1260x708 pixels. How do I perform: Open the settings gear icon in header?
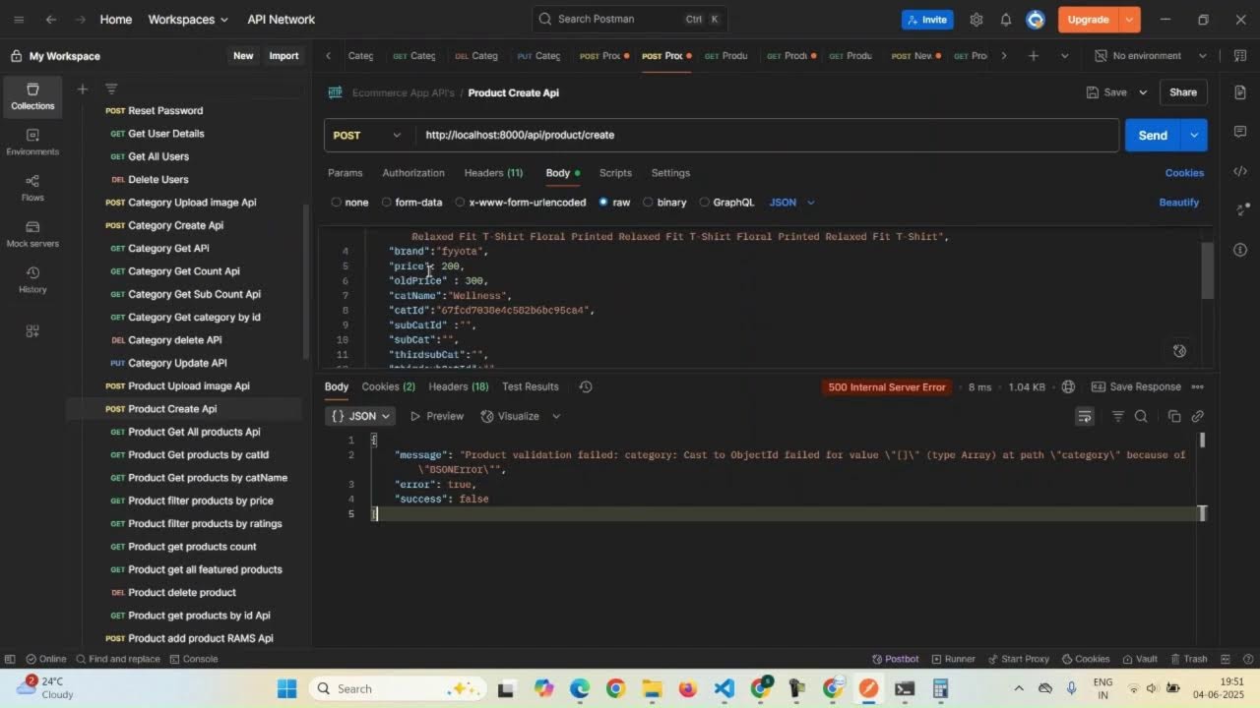point(976,19)
